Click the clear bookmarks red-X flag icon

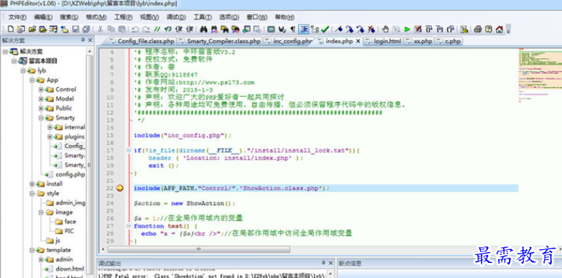pyautogui.click(x=372, y=29)
